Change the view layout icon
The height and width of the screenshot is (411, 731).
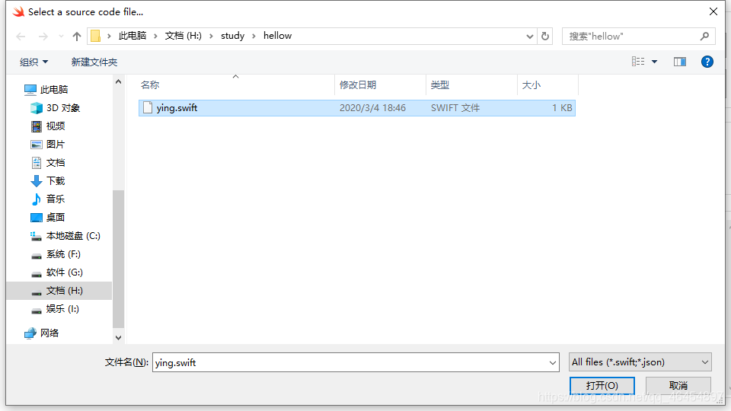638,62
